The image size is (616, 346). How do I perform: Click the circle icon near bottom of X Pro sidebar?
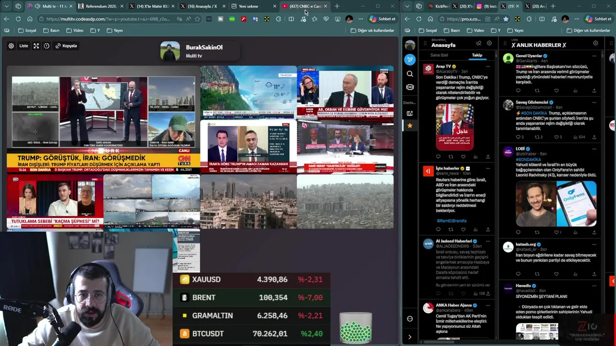[x=410, y=319]
